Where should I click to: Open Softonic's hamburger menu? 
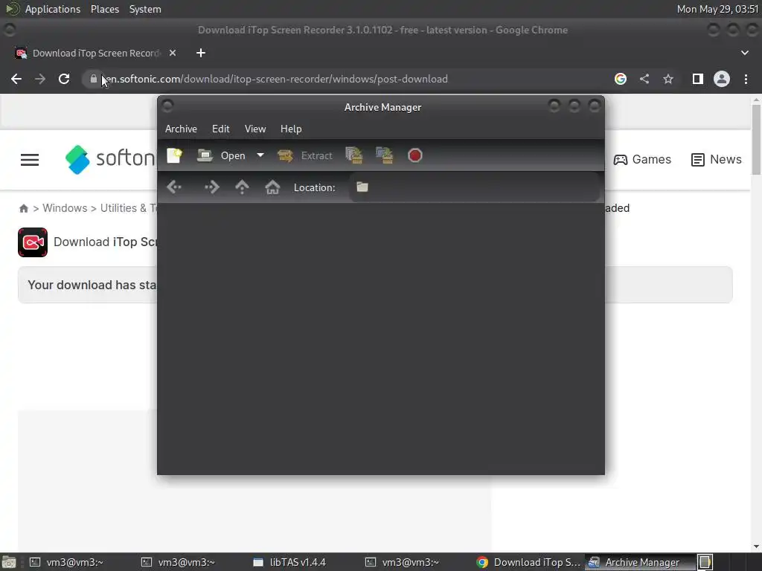[x=30, y=160]
